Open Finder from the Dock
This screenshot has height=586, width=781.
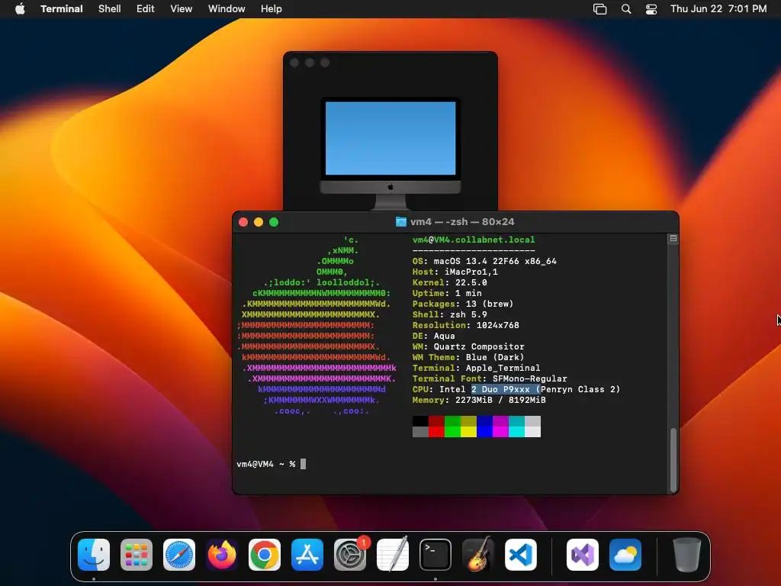click(94, 555)
